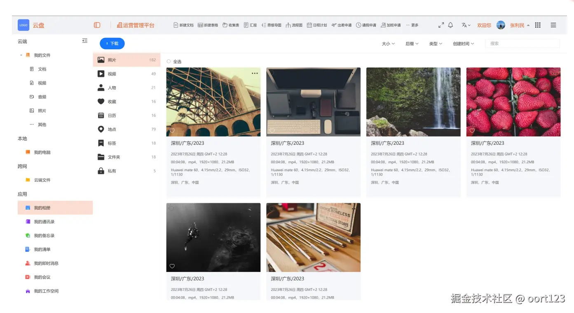Select the 标签 album category

point(127,143)
